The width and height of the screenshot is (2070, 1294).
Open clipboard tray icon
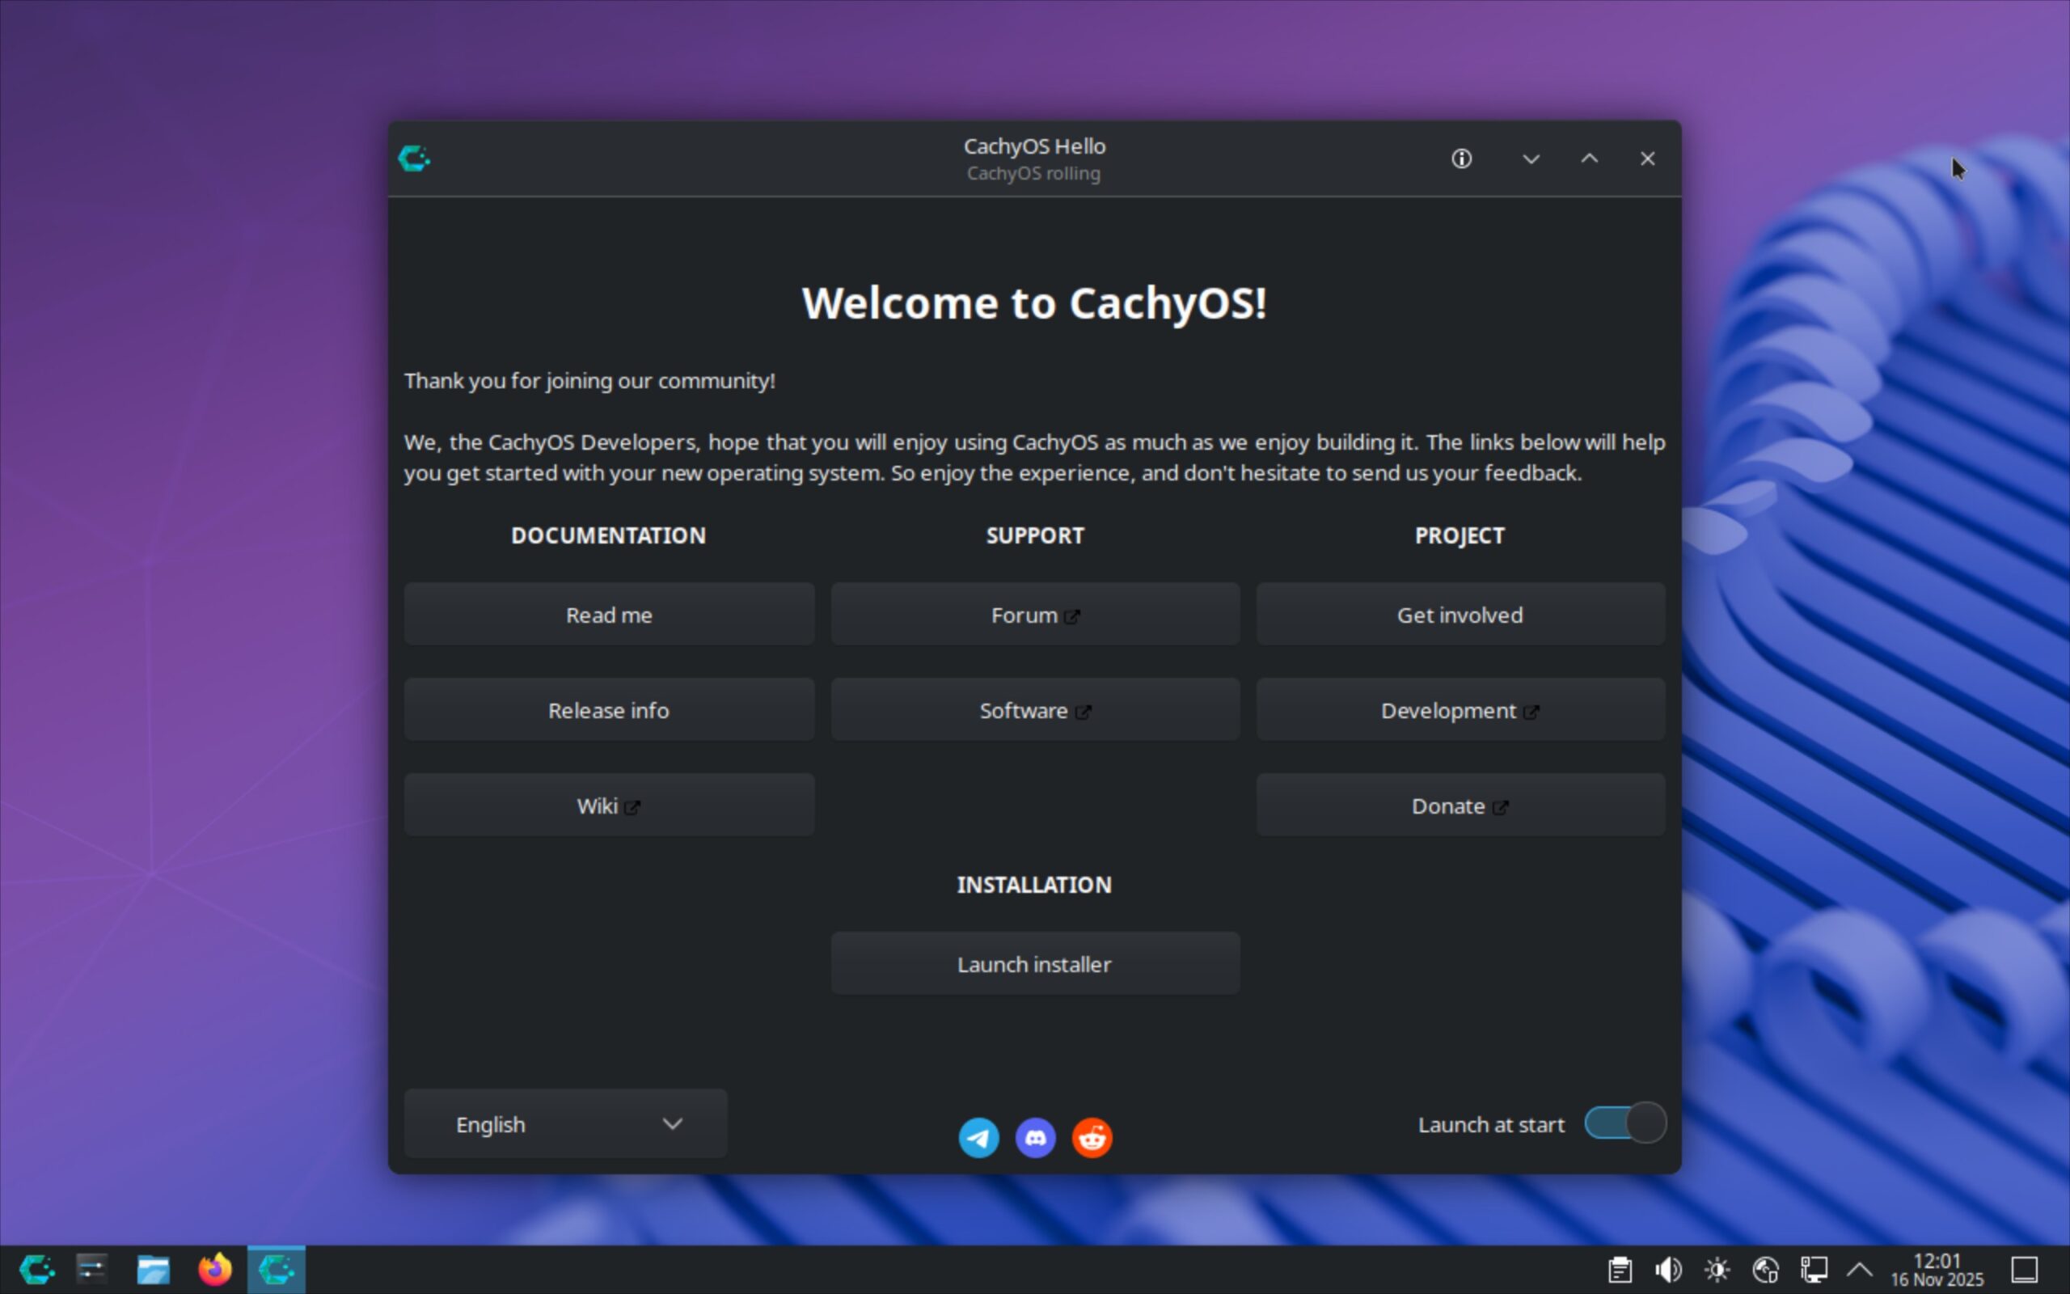[x=1620, y=1268]
